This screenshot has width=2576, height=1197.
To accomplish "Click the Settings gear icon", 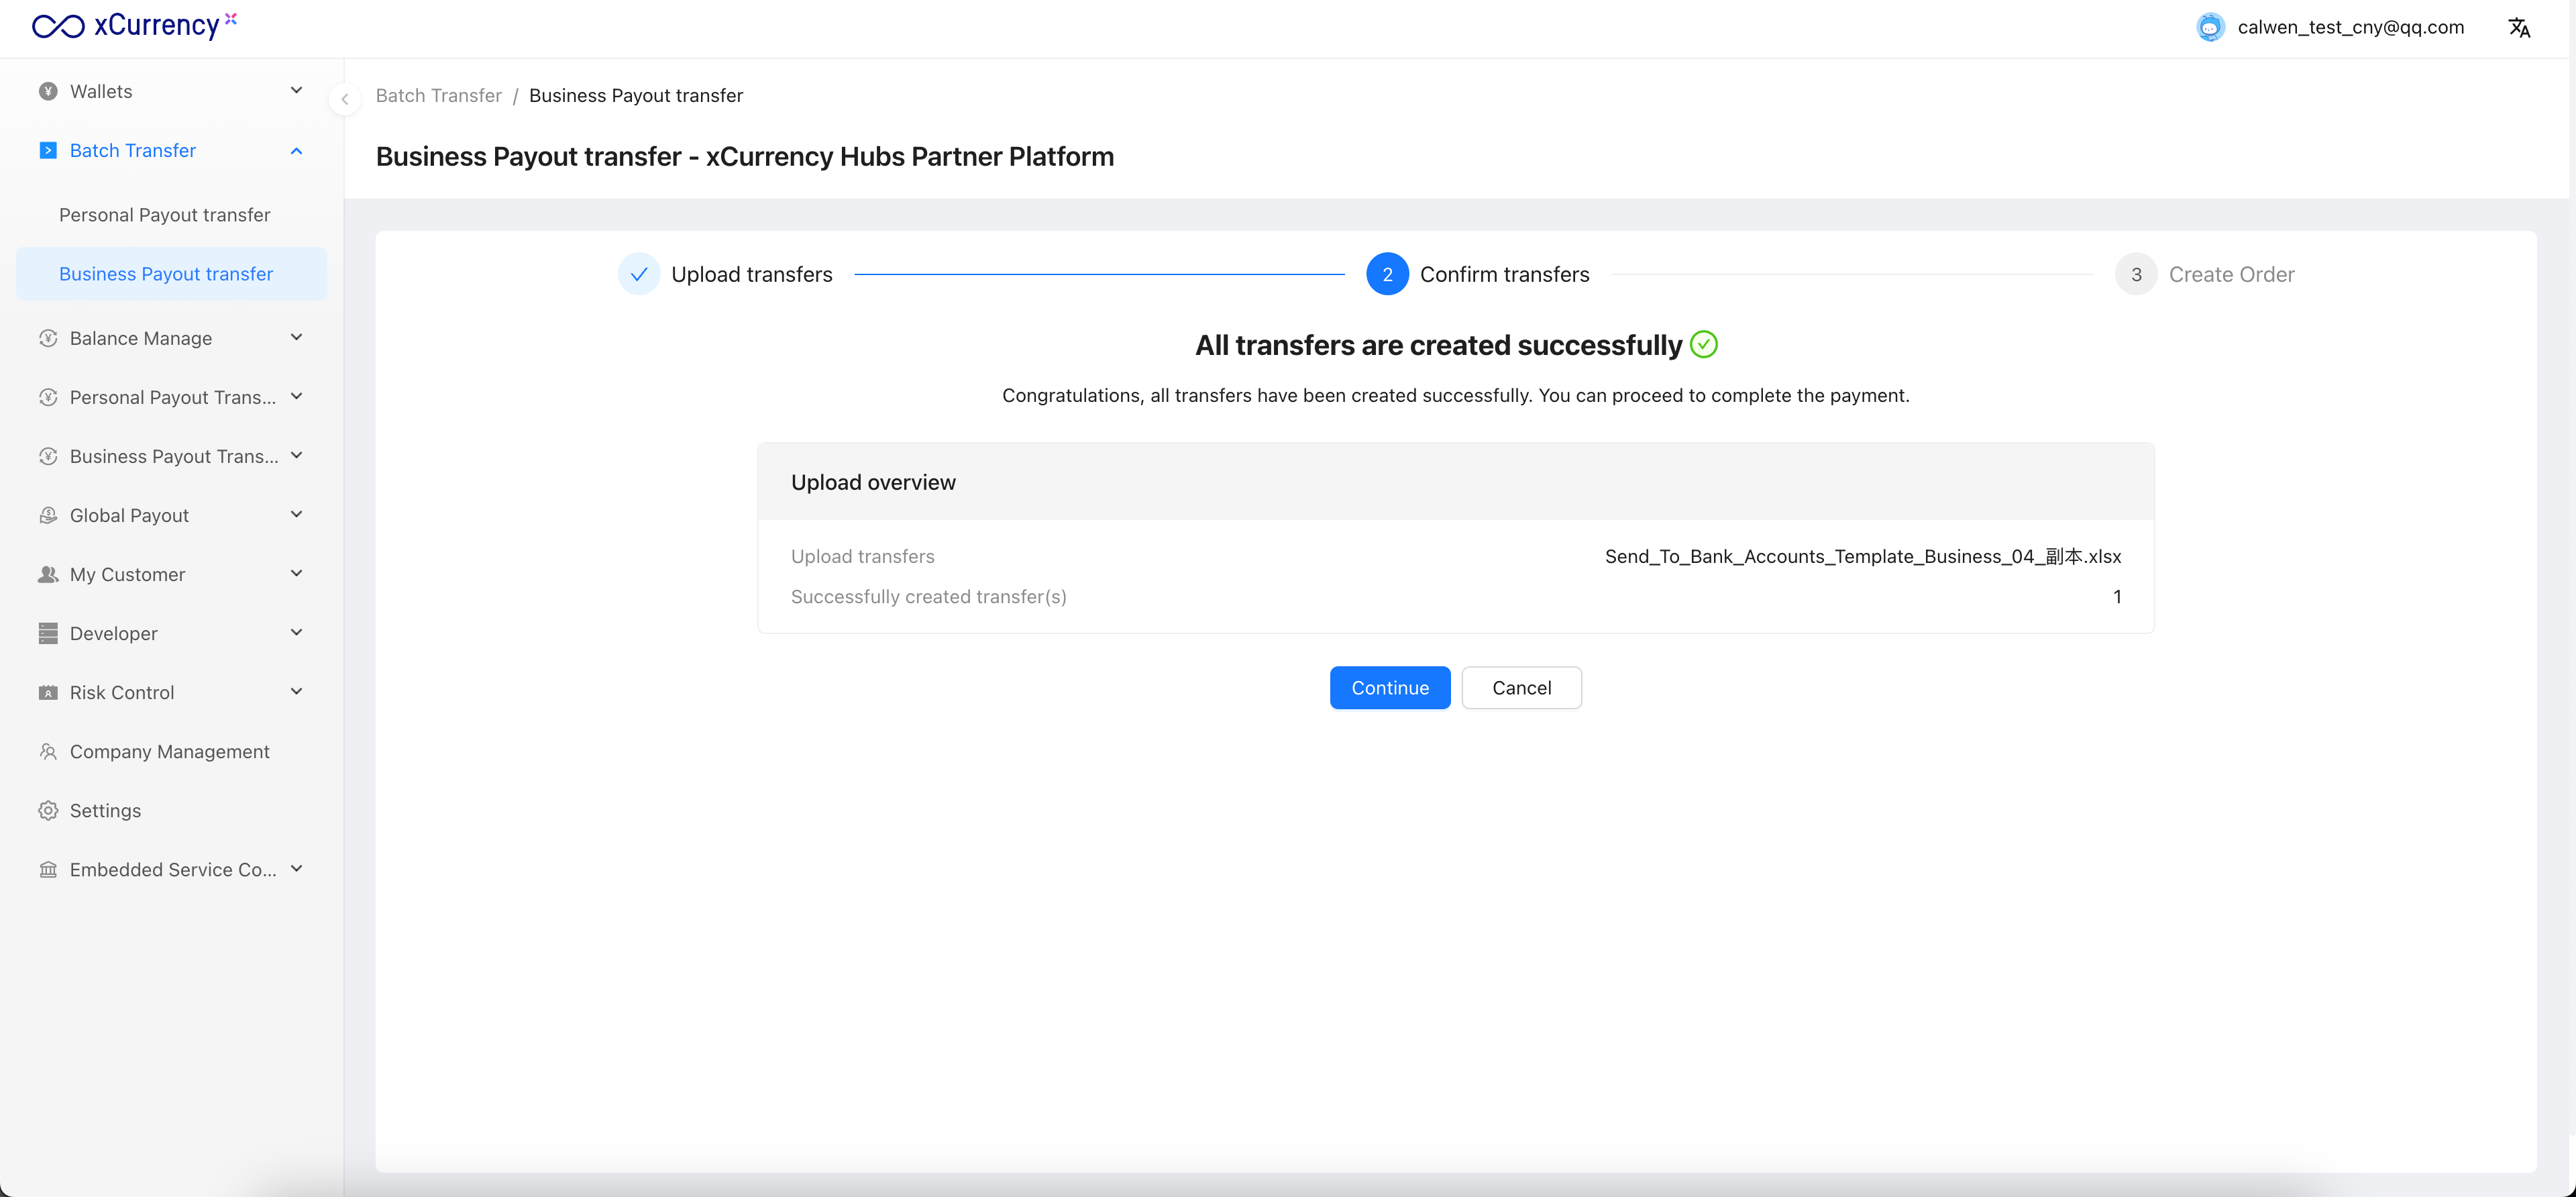I will [48, 810].
